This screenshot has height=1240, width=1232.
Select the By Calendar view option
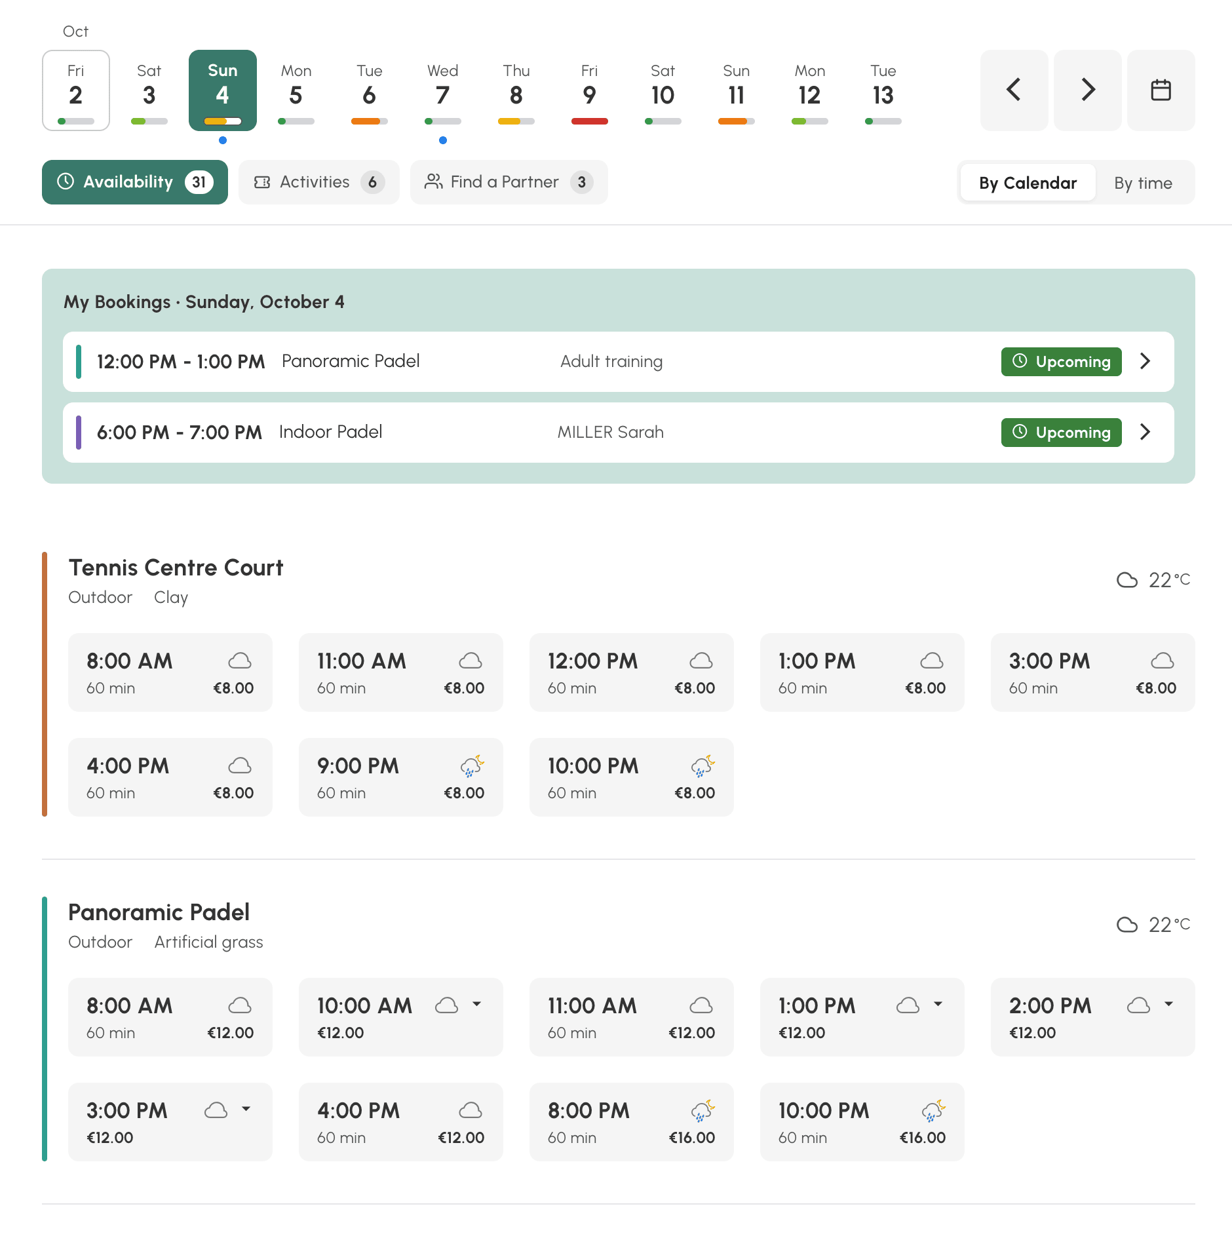pyautogui.click(x=1028, y=183)
